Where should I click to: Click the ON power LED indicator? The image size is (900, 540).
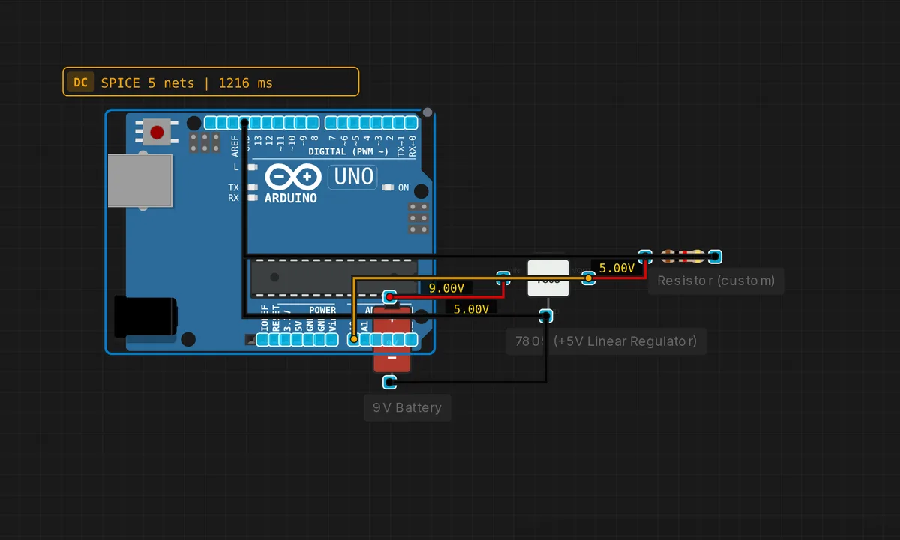click(x=388, y=187)
